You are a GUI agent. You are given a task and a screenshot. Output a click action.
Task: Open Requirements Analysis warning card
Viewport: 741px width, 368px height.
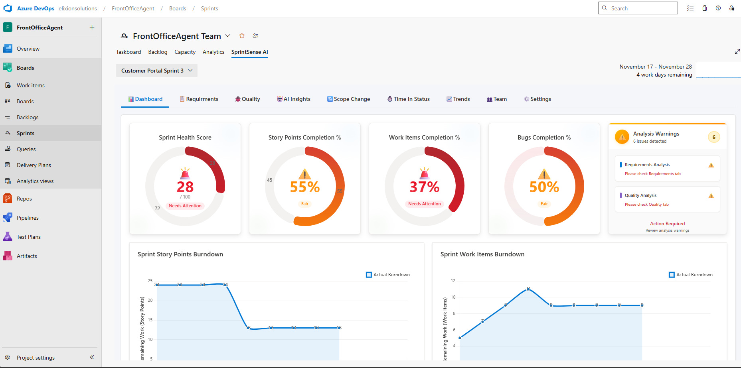[667, 169]
